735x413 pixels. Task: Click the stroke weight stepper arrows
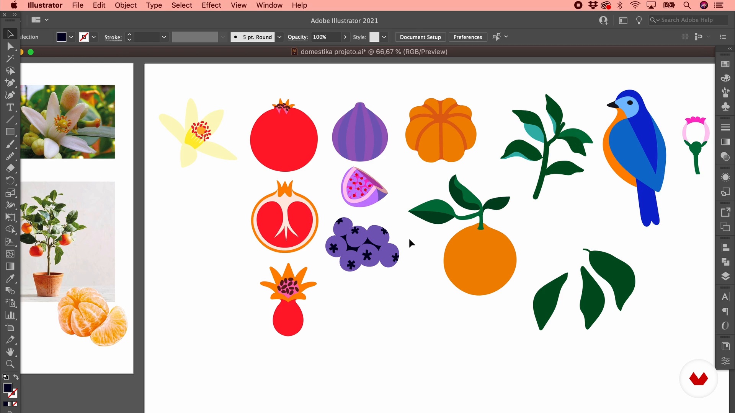[129, 37]
